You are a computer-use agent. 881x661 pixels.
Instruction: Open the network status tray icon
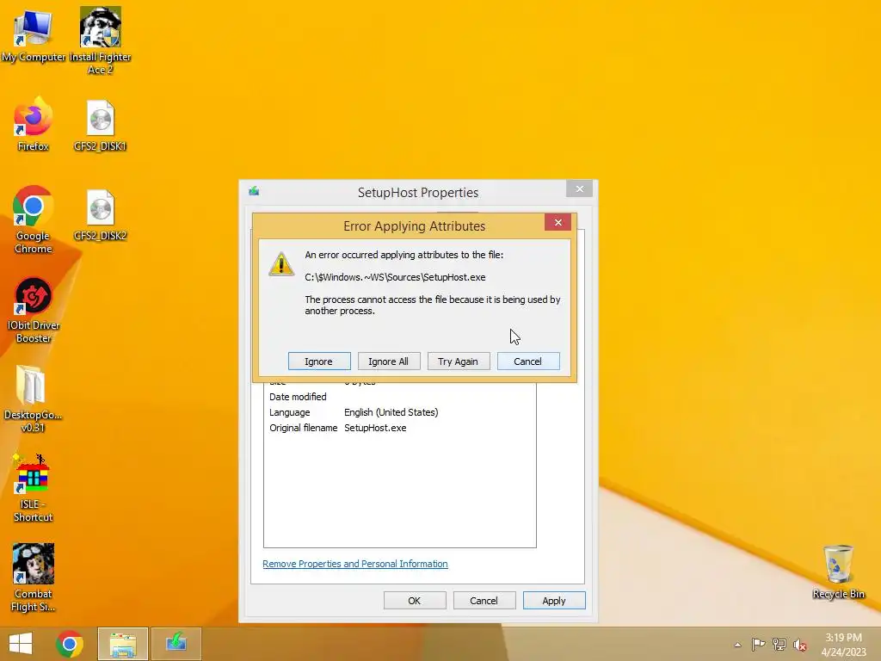coord(779,645)
